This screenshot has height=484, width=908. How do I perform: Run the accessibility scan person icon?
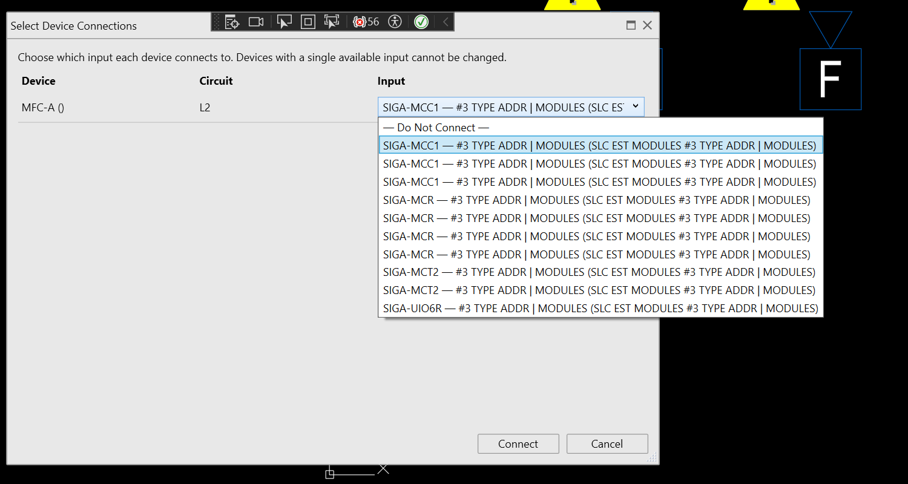pos(395,22)
